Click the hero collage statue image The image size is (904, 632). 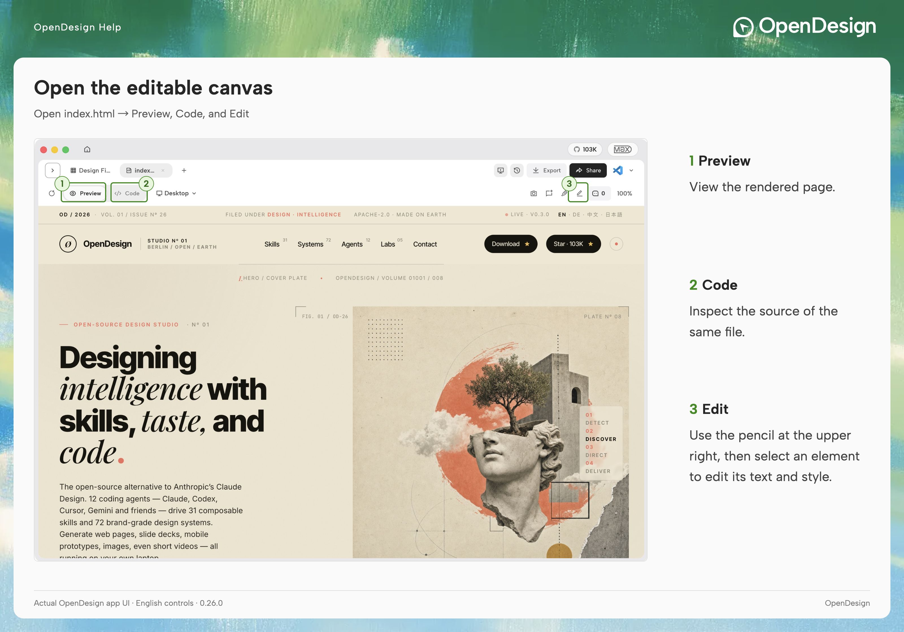click(x=490, y=432)
